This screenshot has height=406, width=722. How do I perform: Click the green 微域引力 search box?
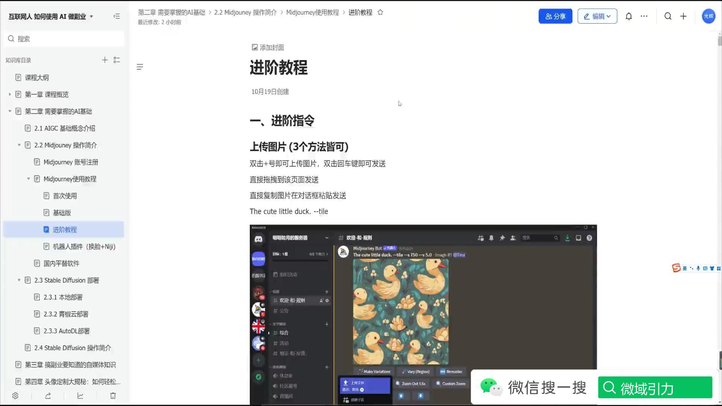pyautogui.click(x=655, y=387)
